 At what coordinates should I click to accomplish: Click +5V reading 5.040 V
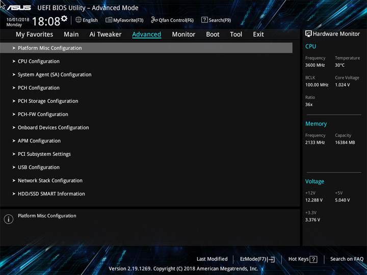click(x=342, y=200)
